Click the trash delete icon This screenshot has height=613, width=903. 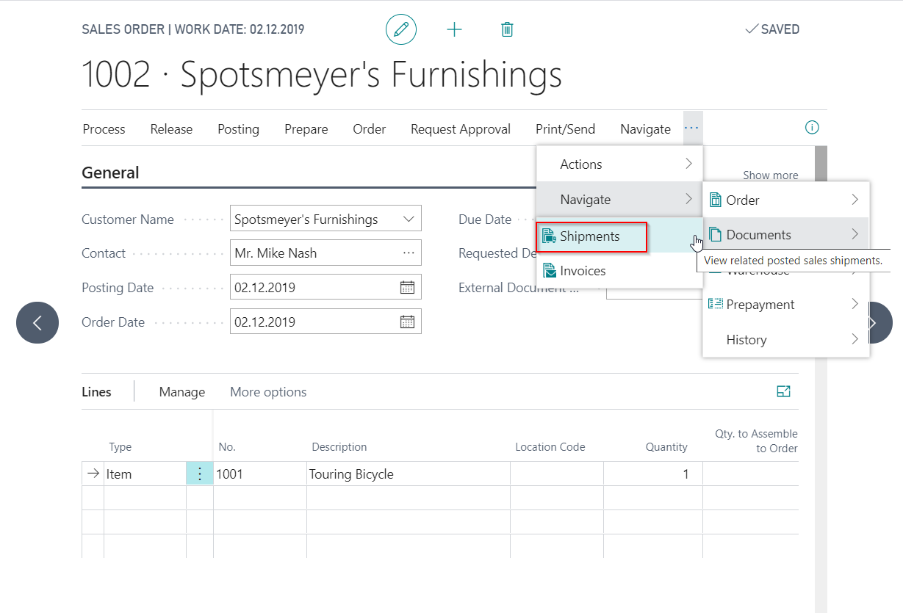pyautogui.click(x=507, y=29)
